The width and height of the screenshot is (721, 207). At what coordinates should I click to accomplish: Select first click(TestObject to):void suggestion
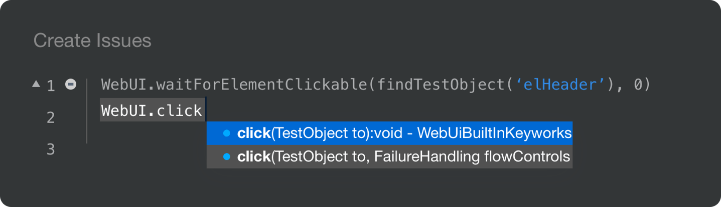point(389,133)
